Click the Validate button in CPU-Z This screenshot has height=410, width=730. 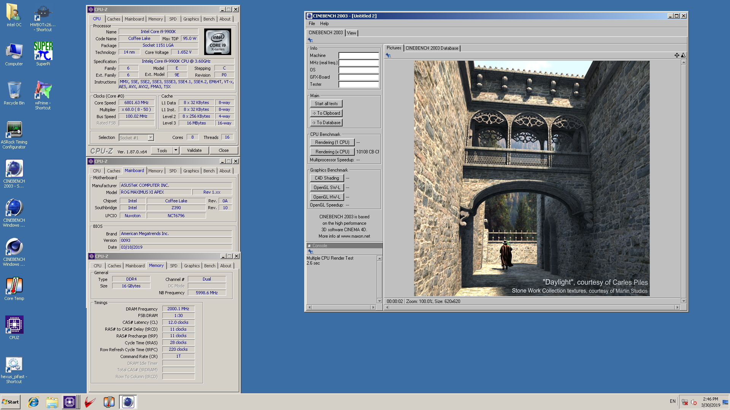194,150
